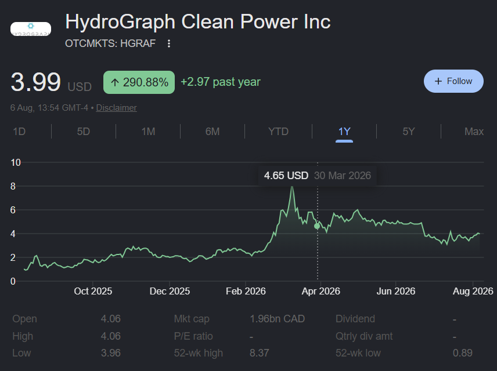
Task: Switch chart to 5D range
Action: pos(84,132)
